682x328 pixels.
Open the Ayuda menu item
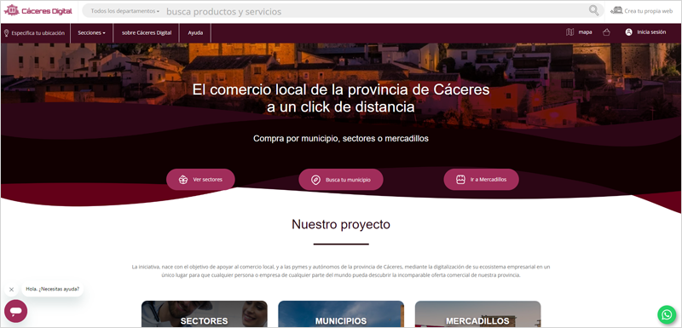coord(195,32)
